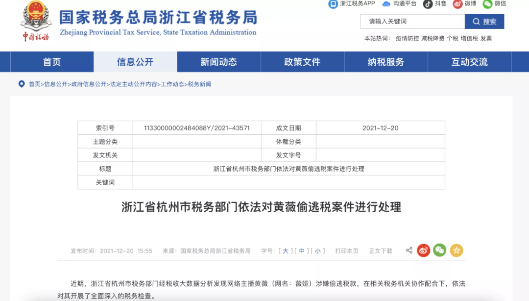The height and width of the screenshot is (301, 529).
Task: Focus the 请输入关键词 search field
Action: 412,22
